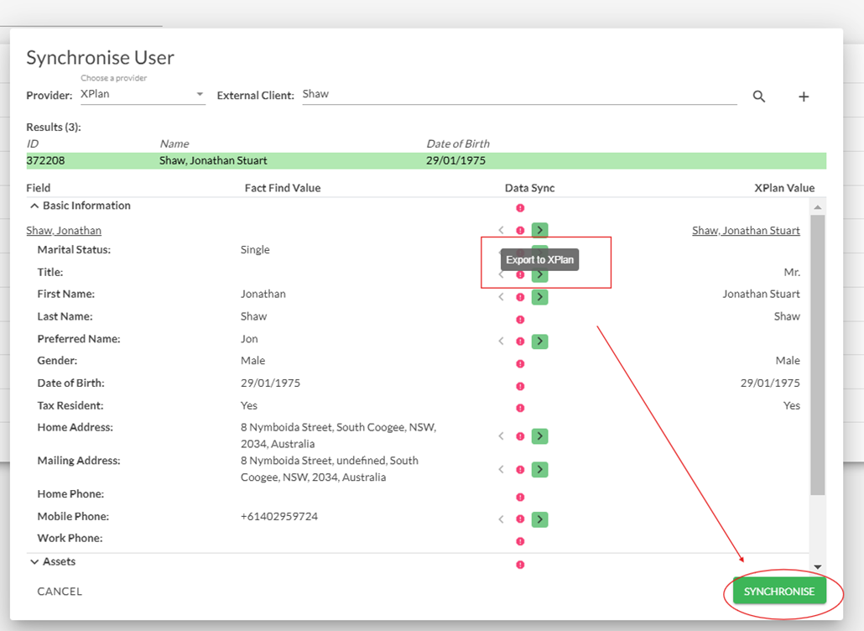Click mismatch indicator for Preferred Name row
The image size is (864, 631).
(x=520, y=342)
